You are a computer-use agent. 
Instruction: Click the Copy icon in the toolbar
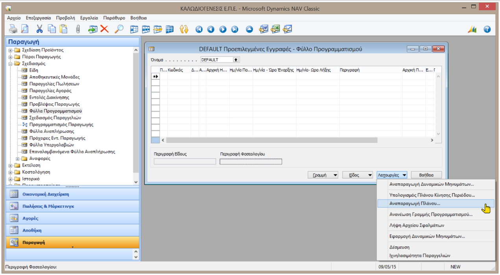coord(52,29)
